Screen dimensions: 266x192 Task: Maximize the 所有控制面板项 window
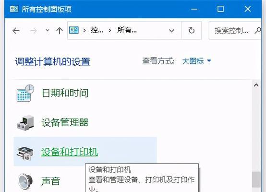point(220,9)
